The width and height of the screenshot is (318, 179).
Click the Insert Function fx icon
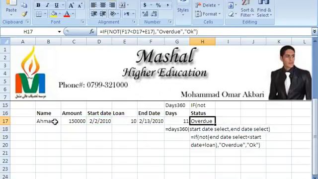tap(91, 32)
